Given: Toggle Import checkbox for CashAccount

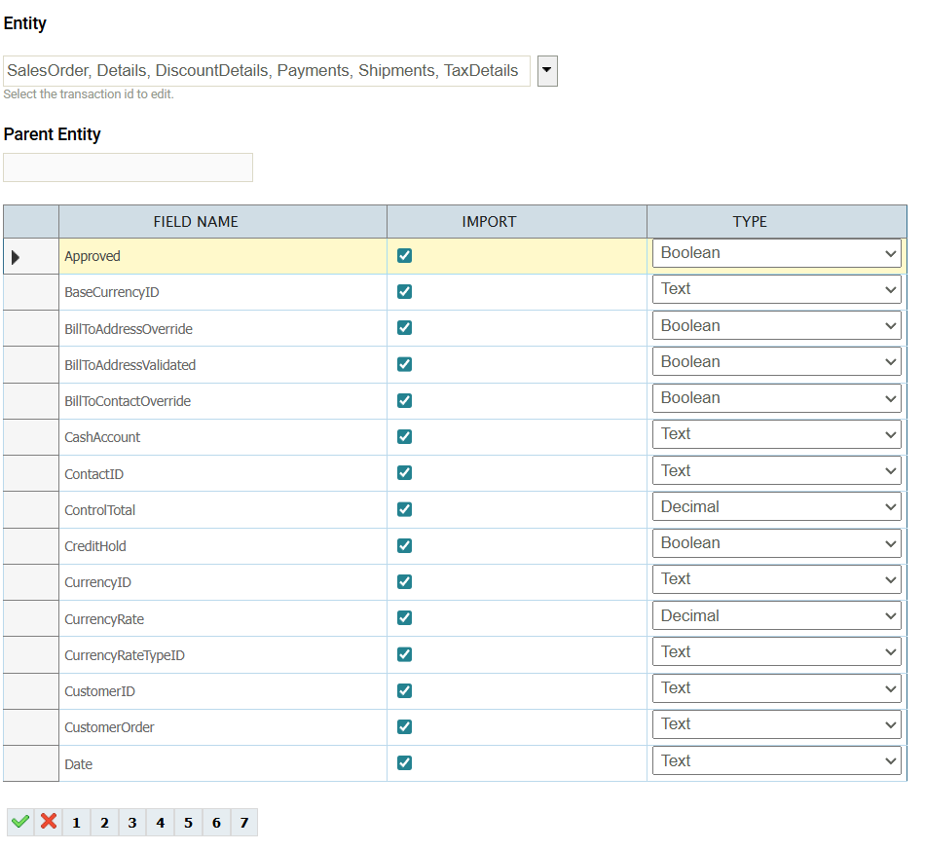Looking at the screenshot, I should pyautogui.click(x=405, y=437).
